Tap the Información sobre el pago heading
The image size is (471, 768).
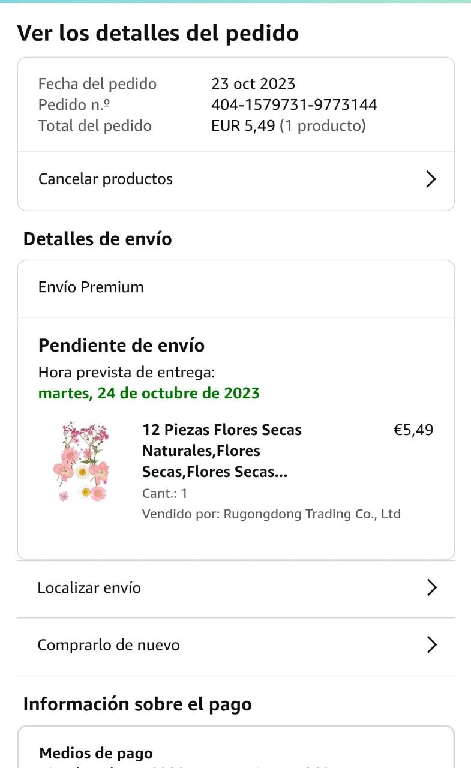pyautogui.click(x=137, y=704)
